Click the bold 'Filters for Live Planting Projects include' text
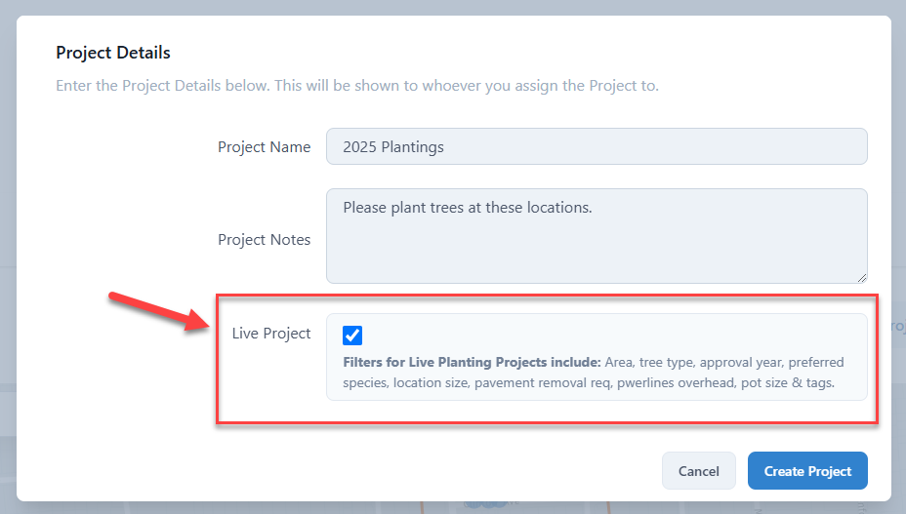The image size is (906, 514). [x=472, y=363]
